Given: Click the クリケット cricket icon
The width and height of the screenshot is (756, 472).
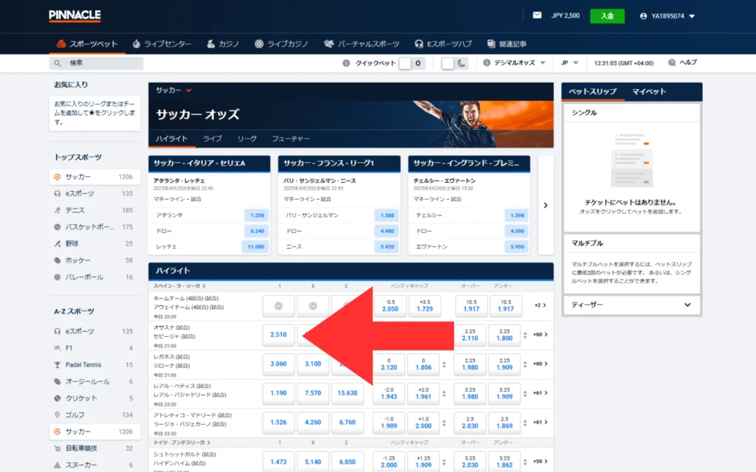Looking at the screenshot, I should pos(58,398).
